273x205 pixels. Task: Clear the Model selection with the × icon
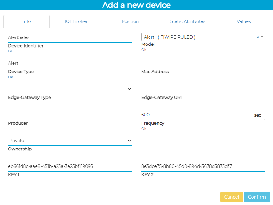[258, 37]
